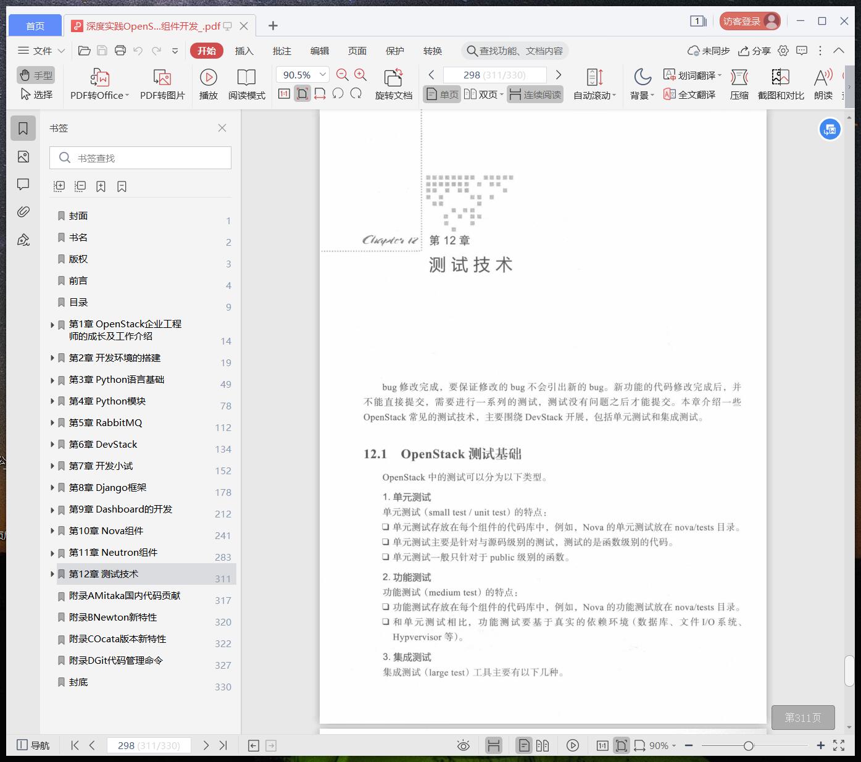Click the print icon in quick toolbar
Viewport: 861px width, 762px height.
120,51
